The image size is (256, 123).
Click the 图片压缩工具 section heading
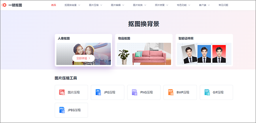click(66, 78)
